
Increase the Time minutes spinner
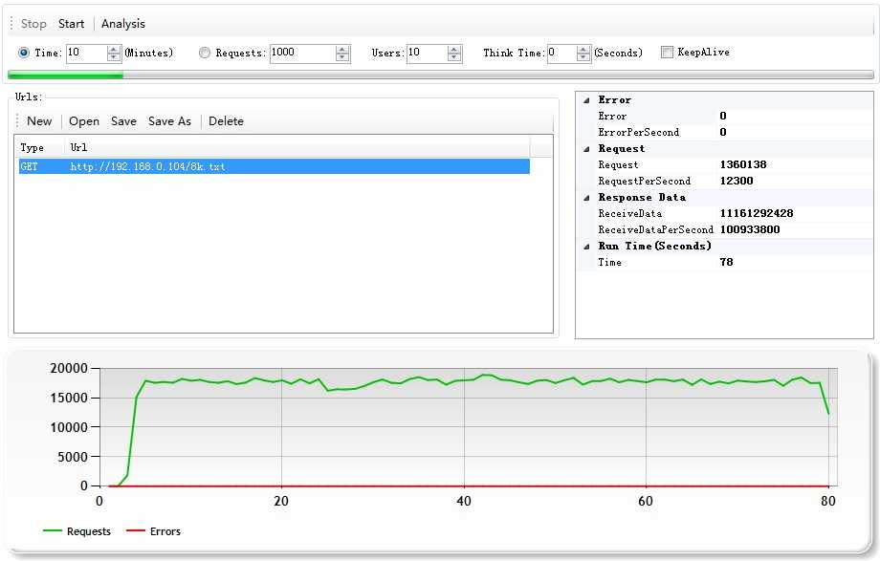point(114,50)
